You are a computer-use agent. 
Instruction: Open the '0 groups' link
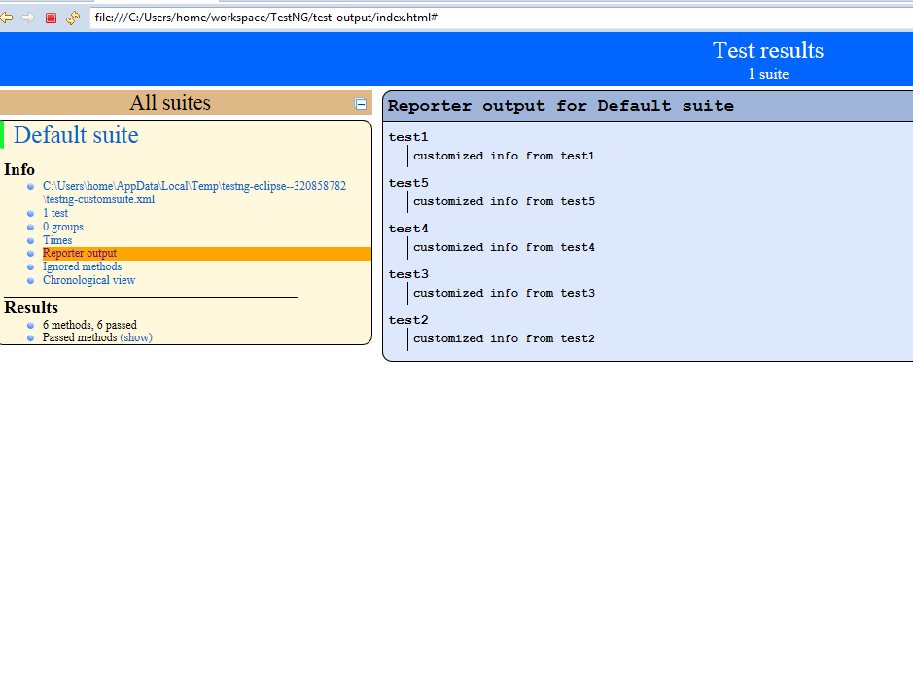(x=62, y=226)
